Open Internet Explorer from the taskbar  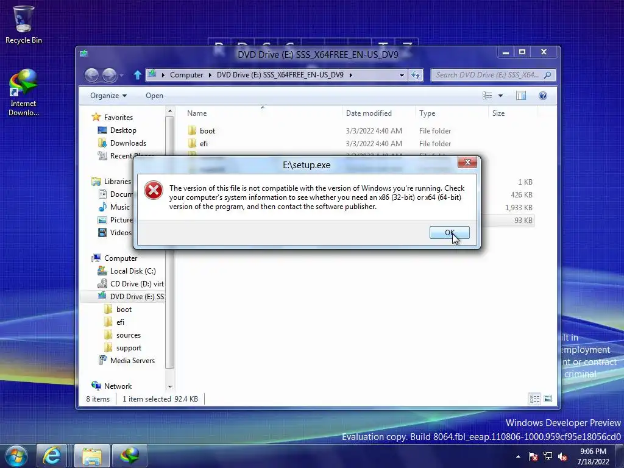(52, 456)
